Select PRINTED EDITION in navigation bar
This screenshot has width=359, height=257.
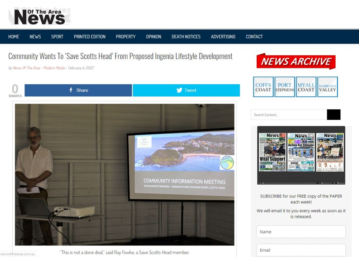pyautogui.click(x=89, y=37)
